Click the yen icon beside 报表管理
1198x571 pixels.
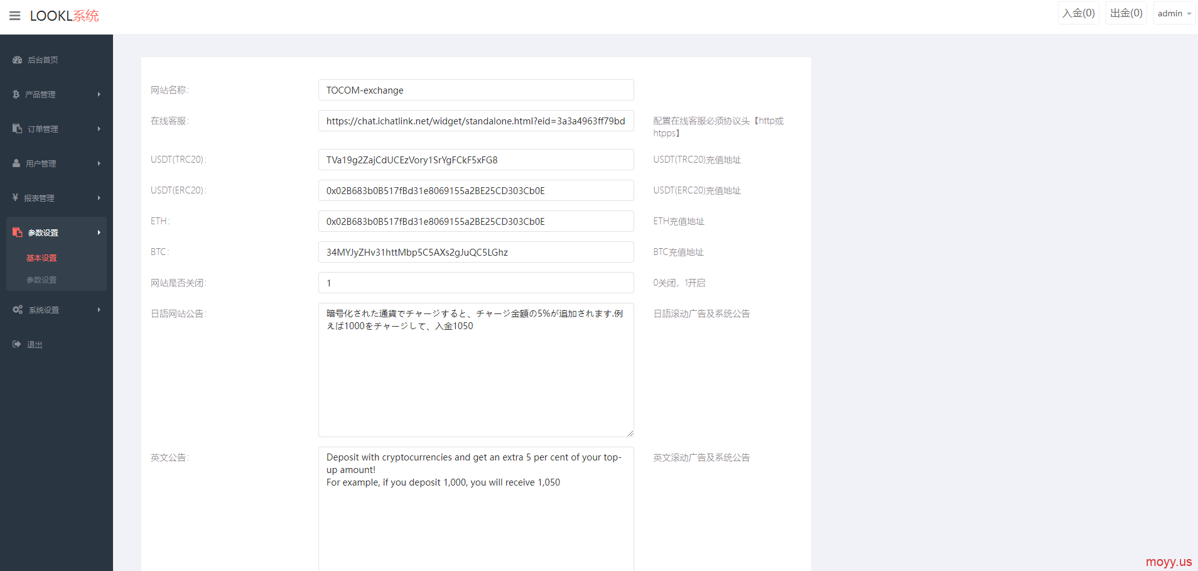(x=16, y=197)
